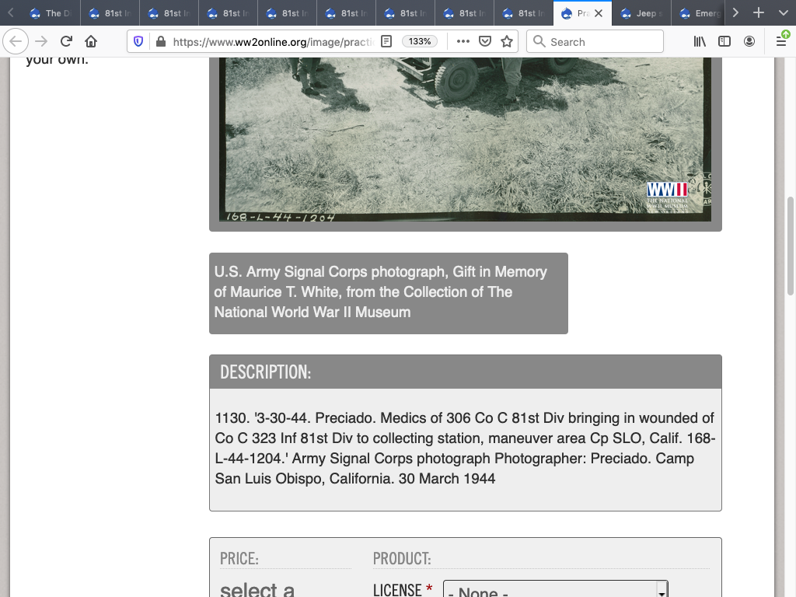The height and width of the screenshot is (597, 796).
Task: List all tabs with the down chevron
Action: pos(782,13)
